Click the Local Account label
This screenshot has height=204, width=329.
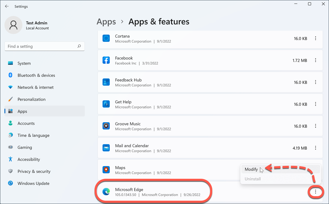tap(37, 28)
